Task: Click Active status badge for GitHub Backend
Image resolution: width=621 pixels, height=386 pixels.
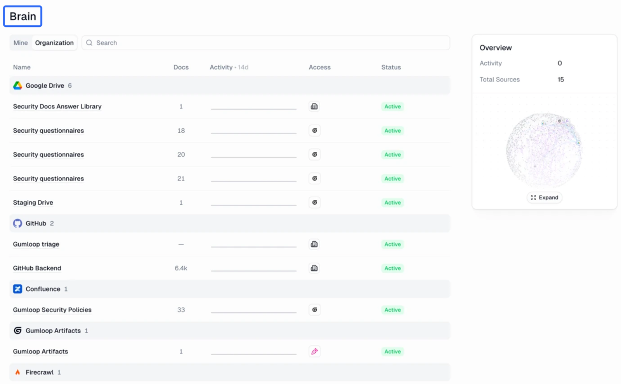Action: [392, 268]
